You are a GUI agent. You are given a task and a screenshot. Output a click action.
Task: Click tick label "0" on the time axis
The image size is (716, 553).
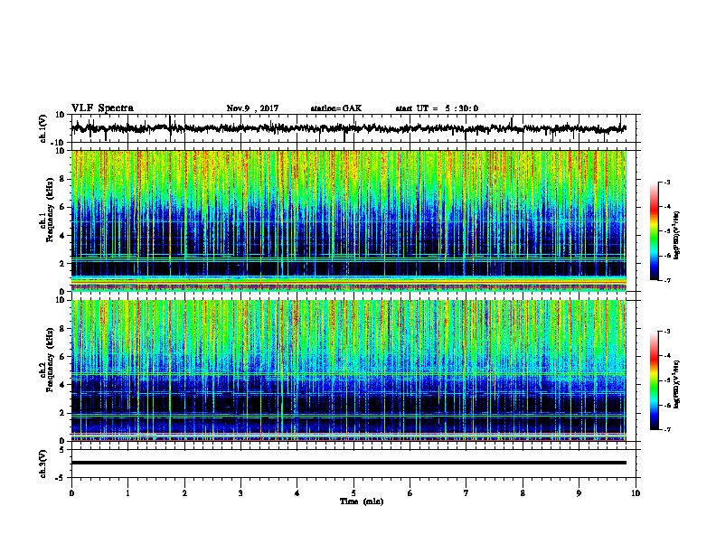click(x=71, y=493)
